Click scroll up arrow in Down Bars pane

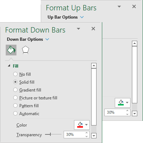pyautogui.click(x=94, y=66)
